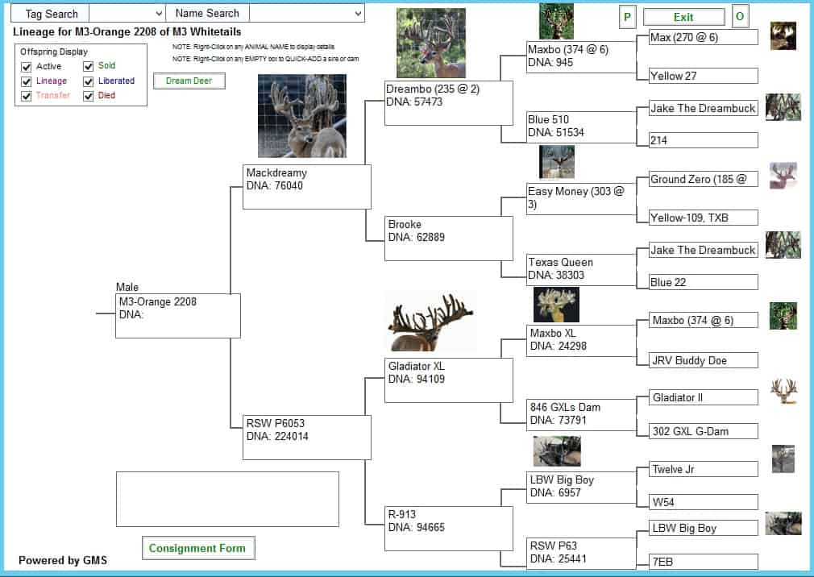
Task: Toggle the Sold checkbox
Action: click(89, 66)
